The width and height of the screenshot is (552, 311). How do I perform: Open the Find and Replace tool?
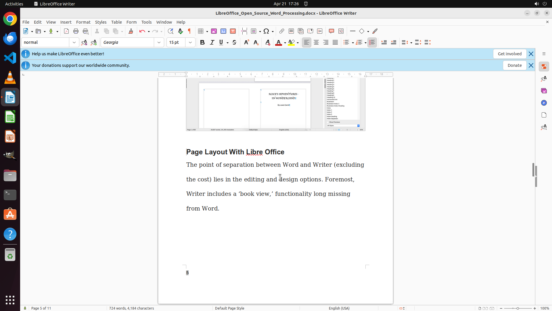170,31
